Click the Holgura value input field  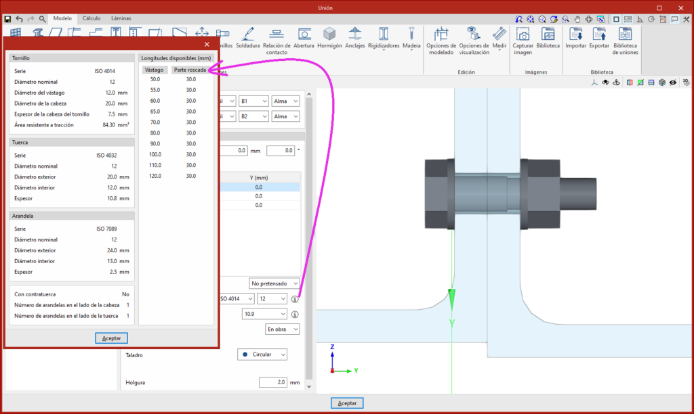click(272, 383)
